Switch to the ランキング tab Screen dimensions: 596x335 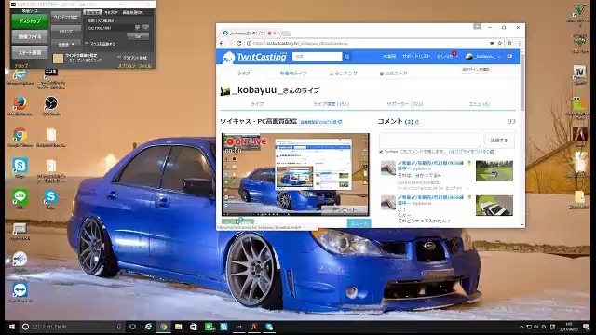[x=344, y=74]
